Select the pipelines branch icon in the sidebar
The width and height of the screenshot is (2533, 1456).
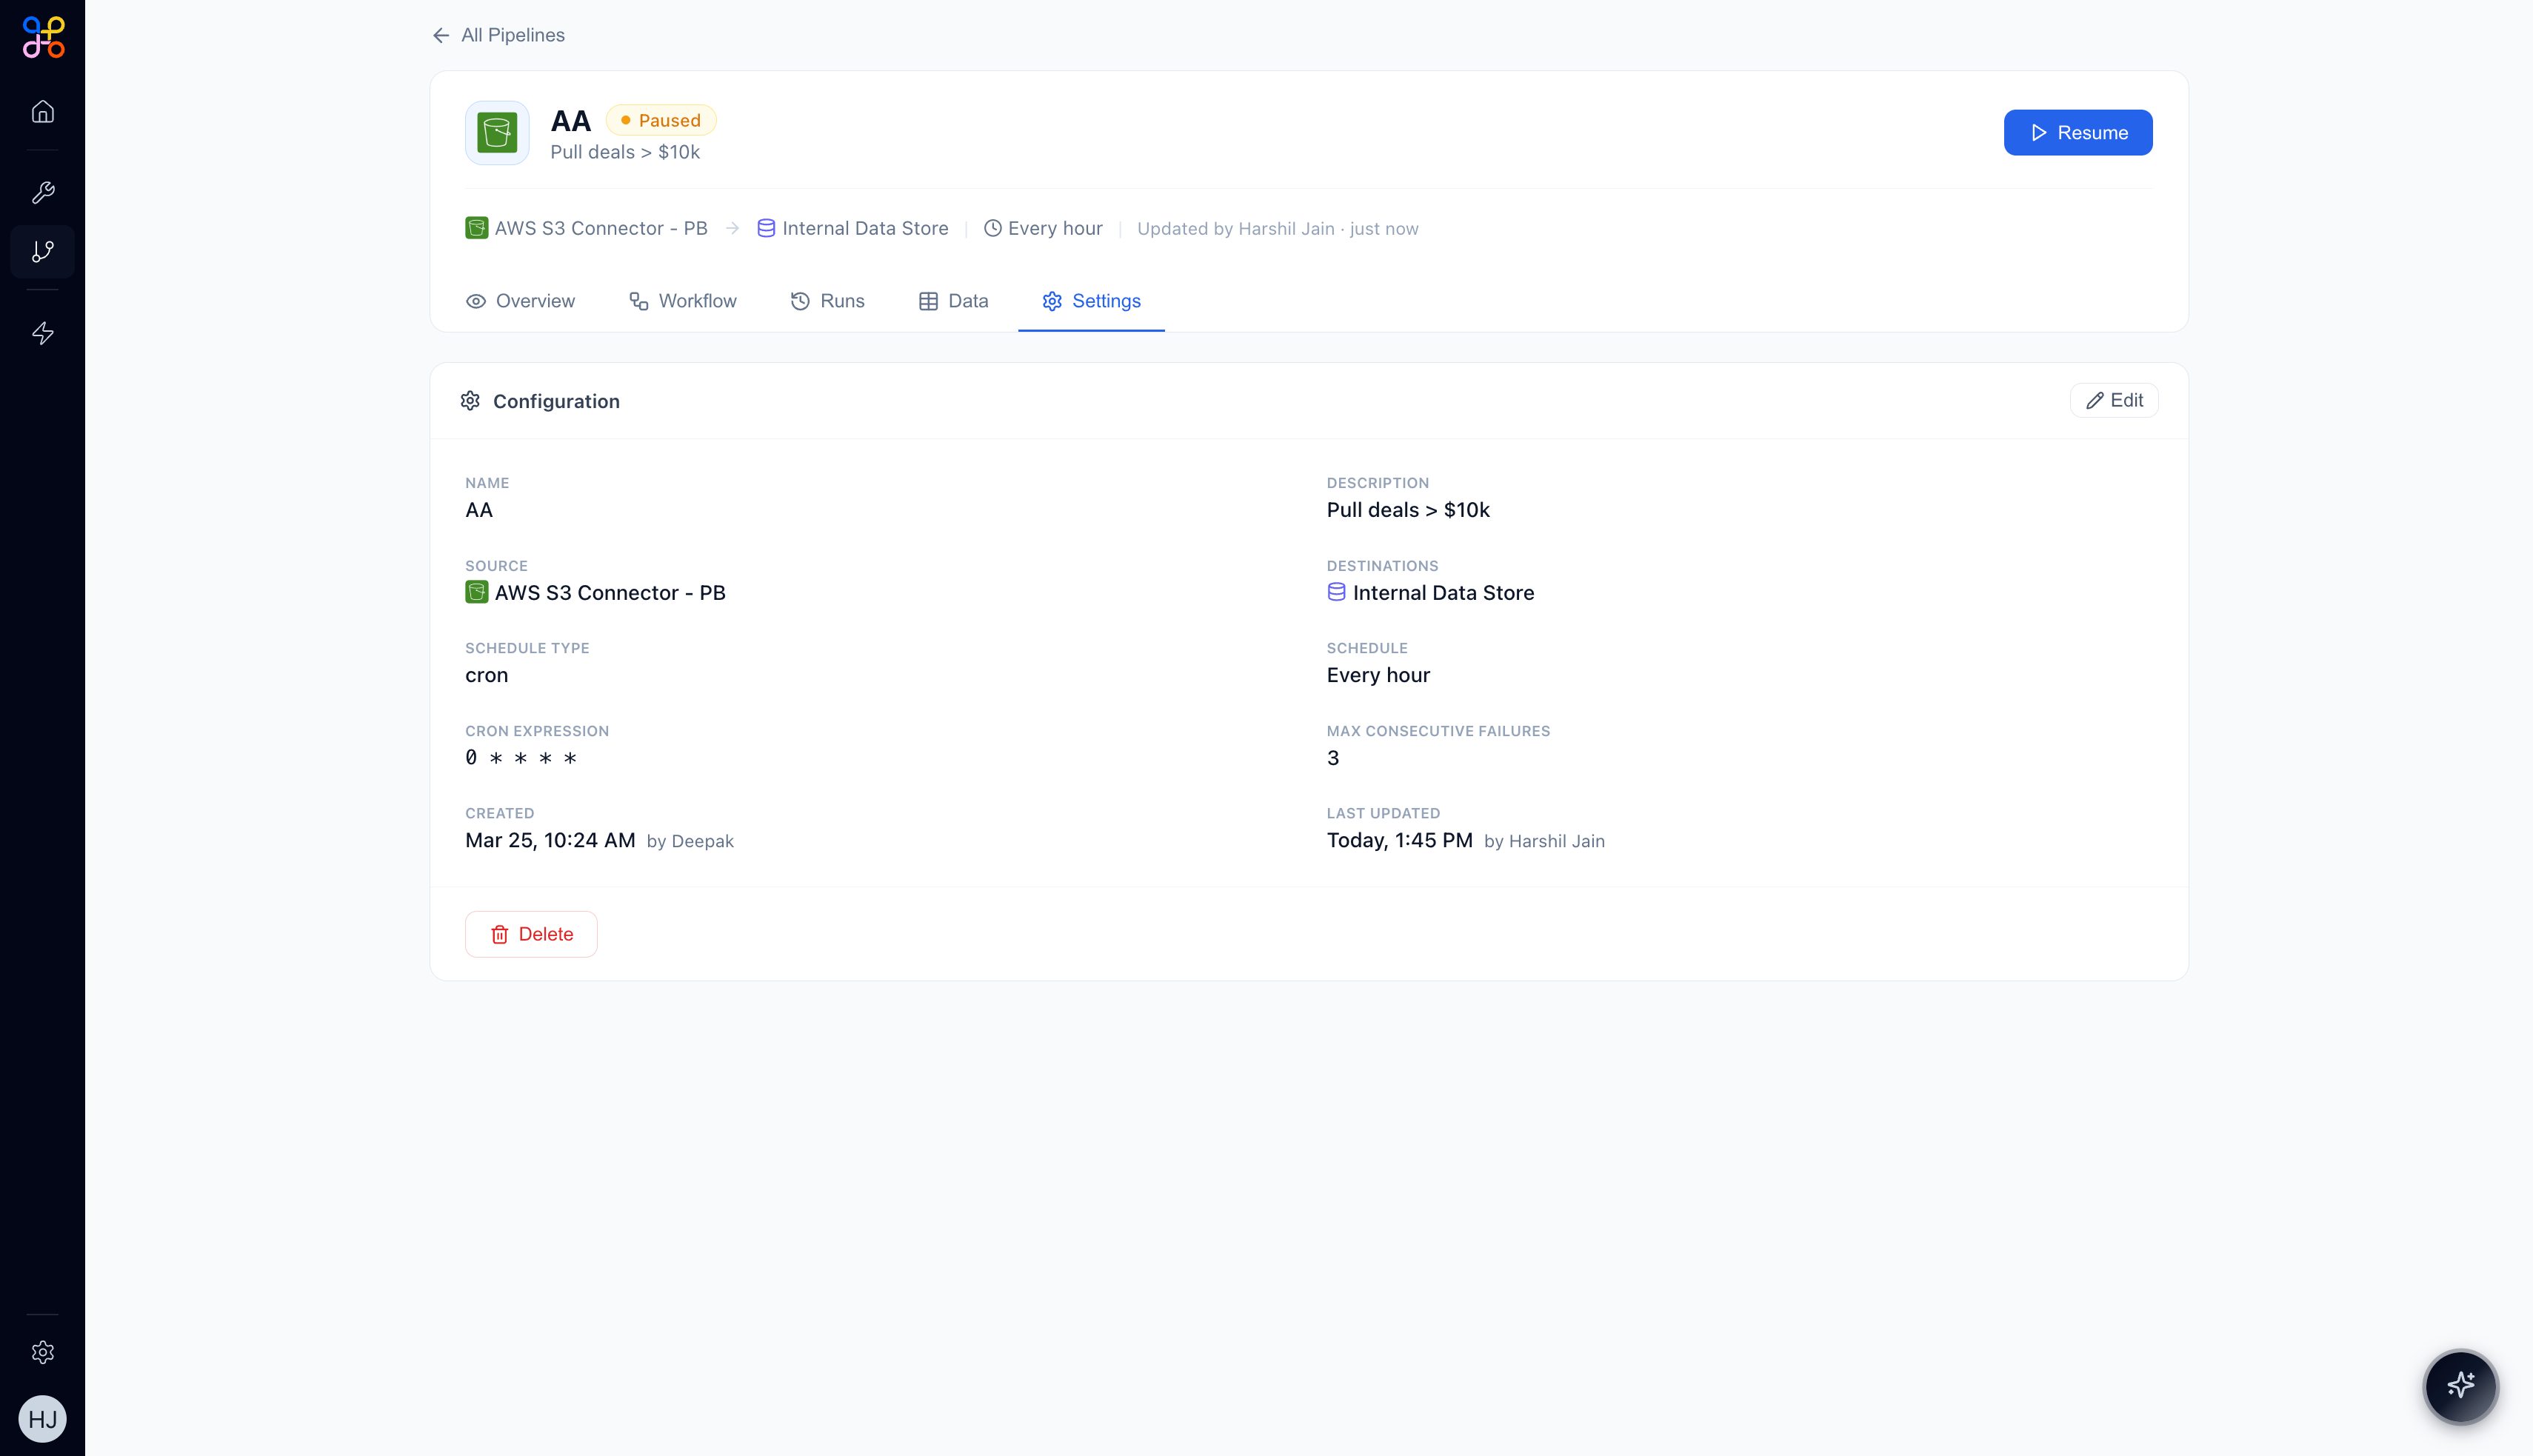tap(43, 251)
